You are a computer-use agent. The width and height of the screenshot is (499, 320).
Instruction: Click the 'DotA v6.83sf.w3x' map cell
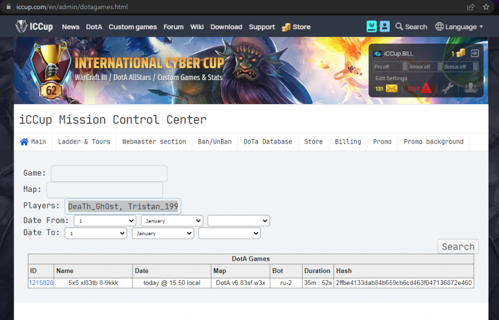pos(240,283)
